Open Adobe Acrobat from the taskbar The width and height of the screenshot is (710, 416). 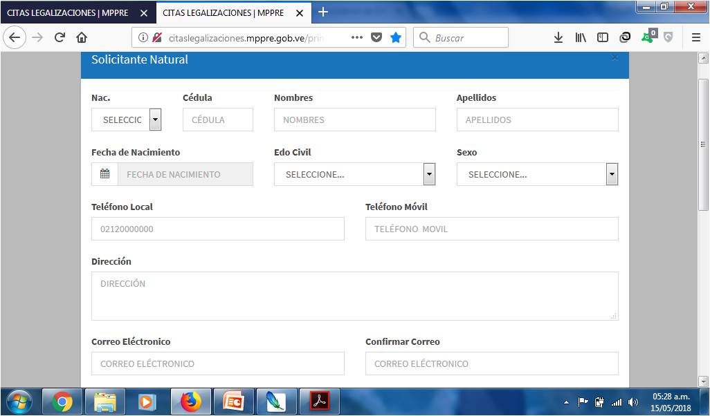(x=319, y=401)
